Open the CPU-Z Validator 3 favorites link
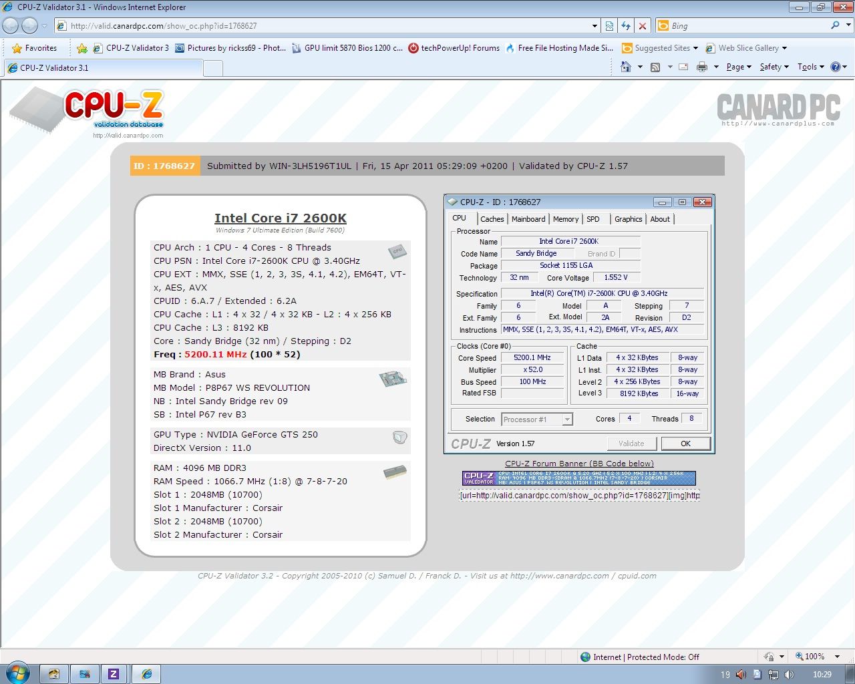 tap(131, 48)
